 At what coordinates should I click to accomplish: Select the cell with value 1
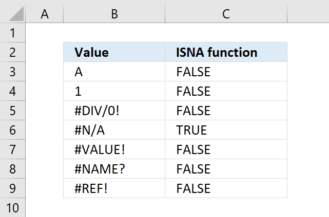coord(114,91)
